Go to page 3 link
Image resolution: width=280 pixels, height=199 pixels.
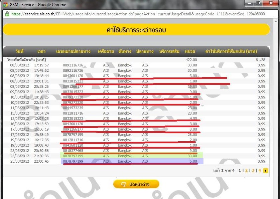click(253, 170)
